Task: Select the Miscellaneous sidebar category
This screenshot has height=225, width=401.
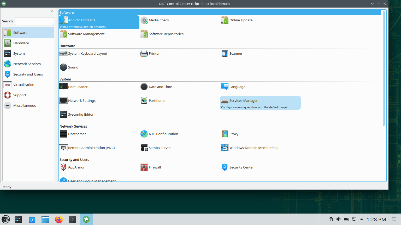Action: coord(28,105)
